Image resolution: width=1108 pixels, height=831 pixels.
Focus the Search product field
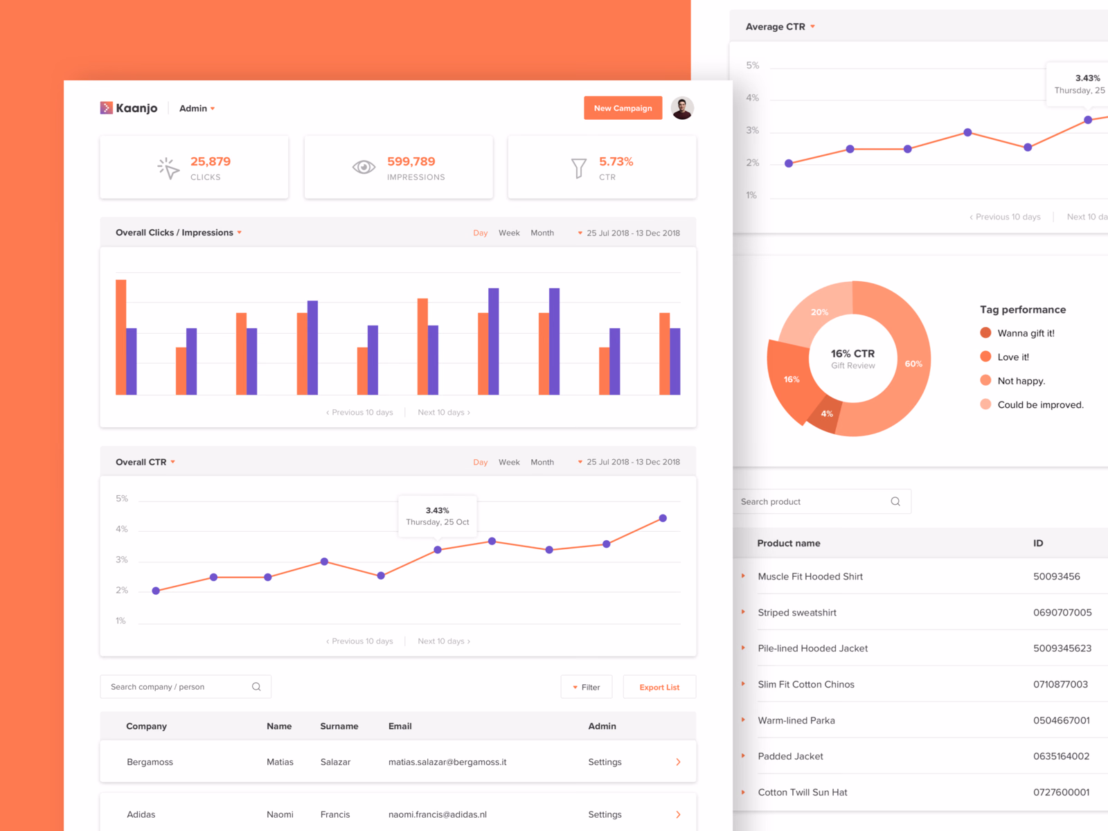822,501
